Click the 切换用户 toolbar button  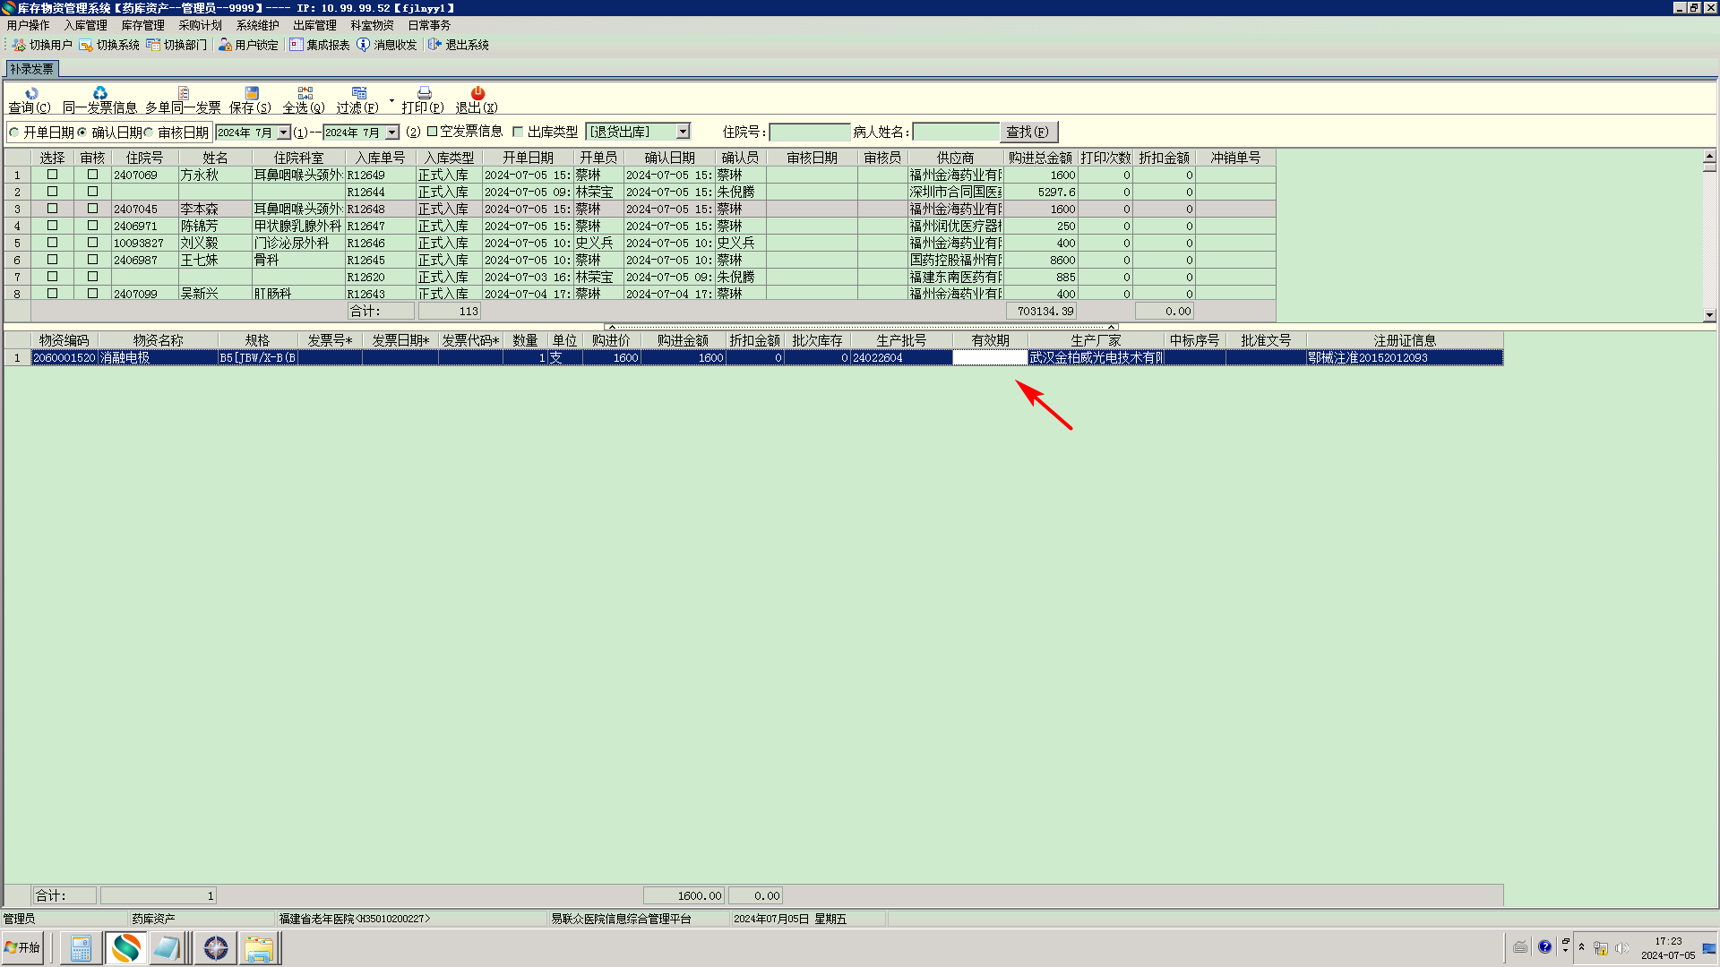(x=42, y=45)
